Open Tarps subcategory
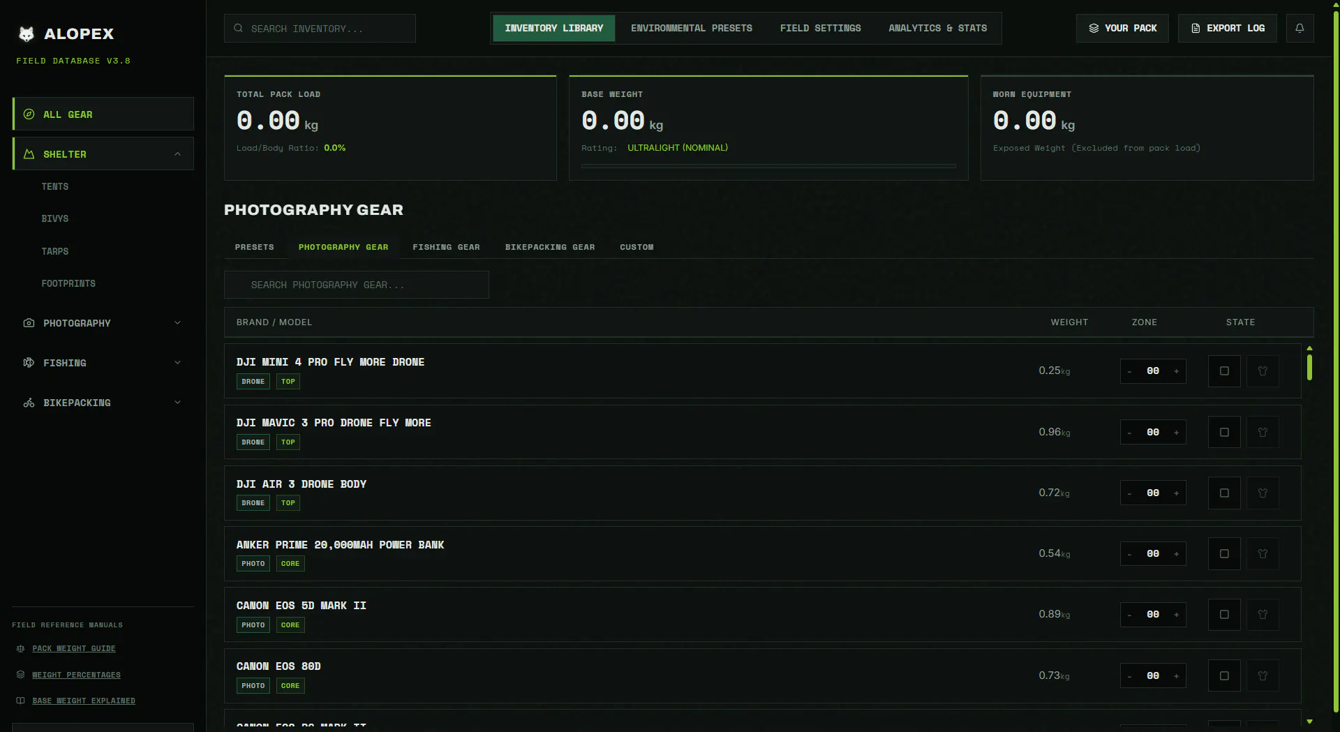Image resolution: width=1340 pixels, height=732 pixels. pyautogui.click(x=55, y=251)
